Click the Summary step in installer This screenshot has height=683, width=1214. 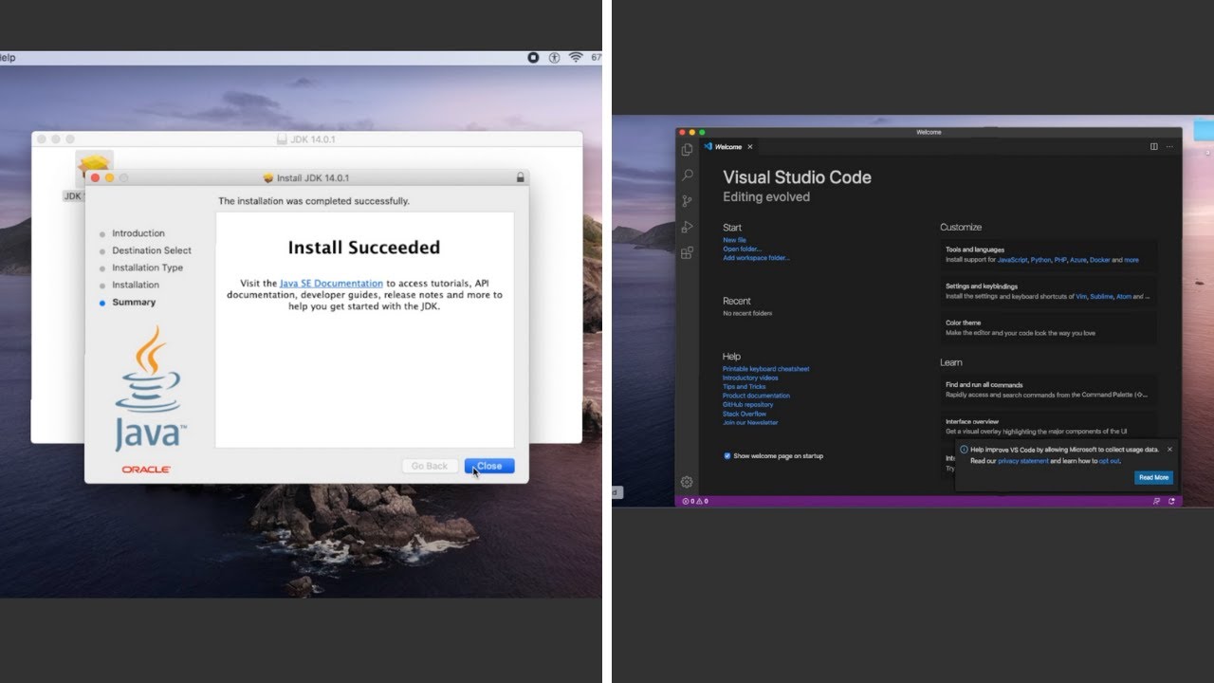(x=134, y=302)
